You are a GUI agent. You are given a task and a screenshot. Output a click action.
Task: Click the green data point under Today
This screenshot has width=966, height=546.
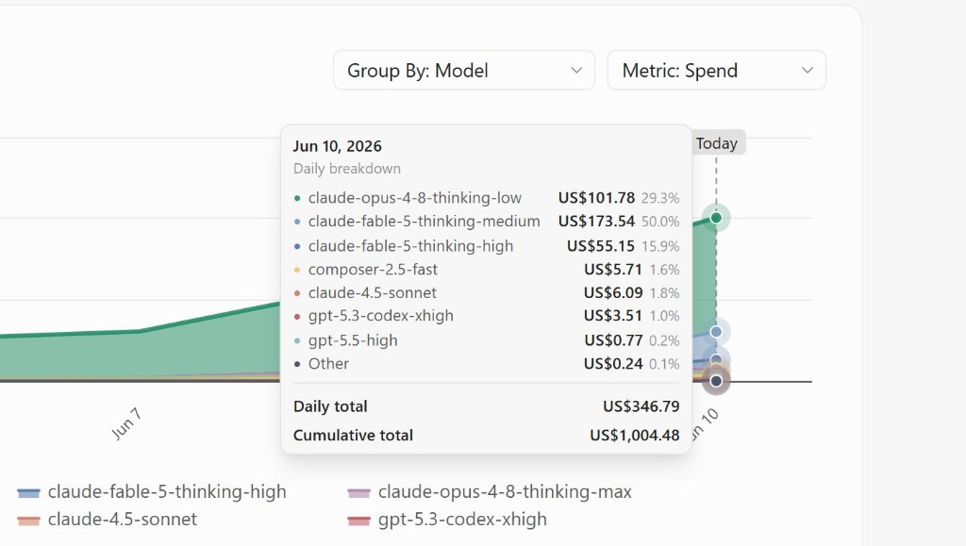pyautogui.click(x=716, y=218)
